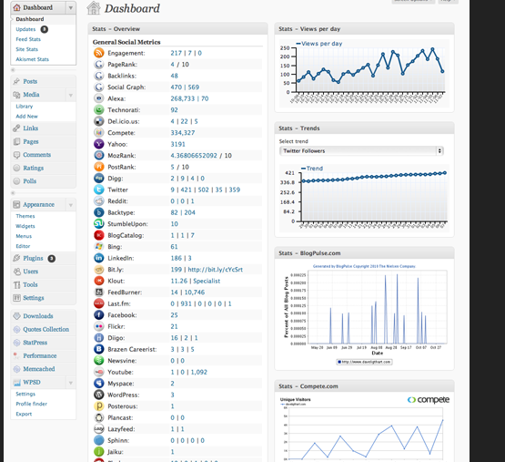Click the Technorati green icon
505x462 pixels.
point(99,110)
